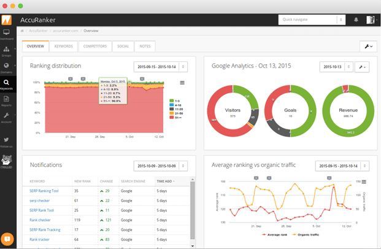This screenshot has width=381, height=249.
Task: Toggle the 21-50 legend series
Action: coord(176,113)
